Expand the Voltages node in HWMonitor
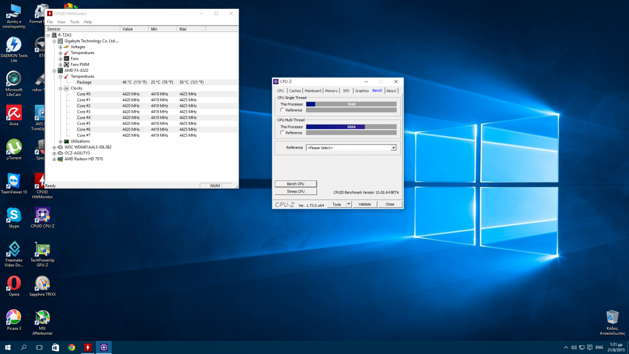 tap(60, 47)
